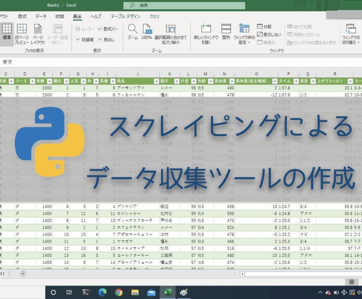Open the 馬名 column filter dropdown
362x299 pixels.
(x=156, y=81)
